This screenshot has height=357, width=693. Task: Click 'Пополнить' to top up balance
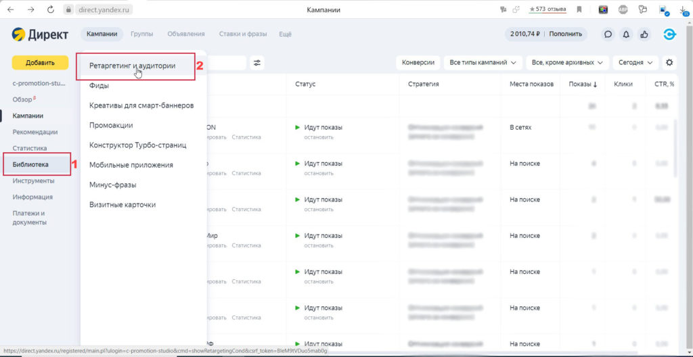564,34
